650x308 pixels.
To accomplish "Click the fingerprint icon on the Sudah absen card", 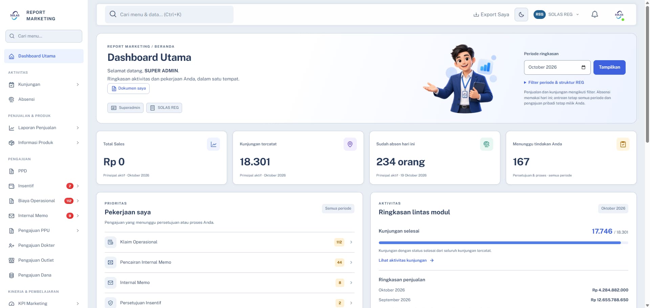I will pos(486,144).
